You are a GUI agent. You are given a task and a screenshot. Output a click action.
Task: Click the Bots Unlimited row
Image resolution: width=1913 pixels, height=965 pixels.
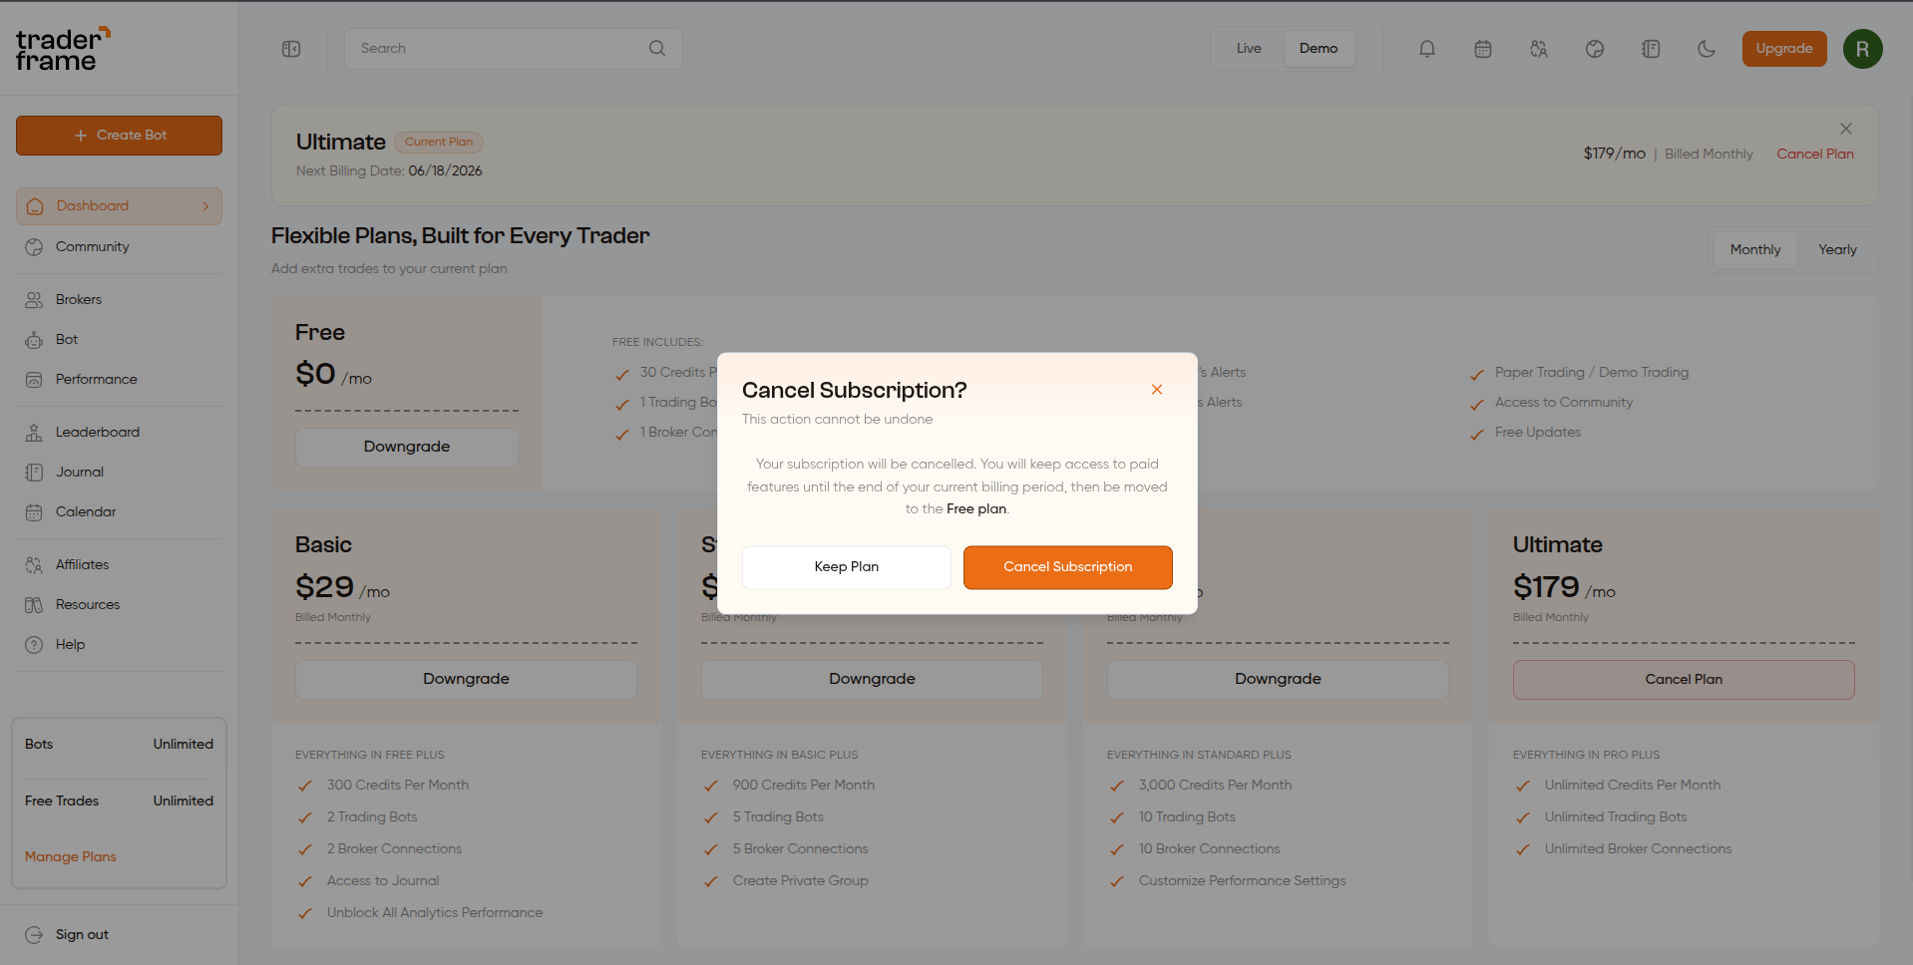pos(119,745)
